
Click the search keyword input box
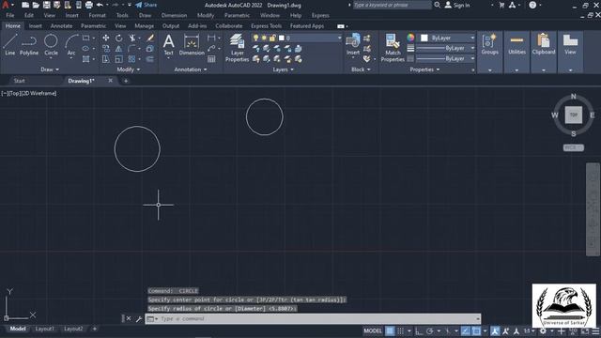click(392, 5)
